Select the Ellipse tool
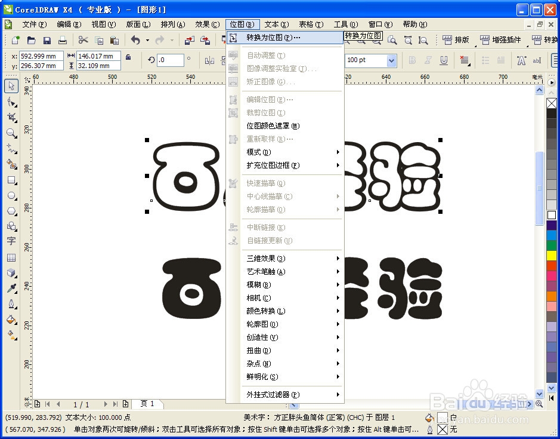 pyautogui.click(x=11, y=196)
